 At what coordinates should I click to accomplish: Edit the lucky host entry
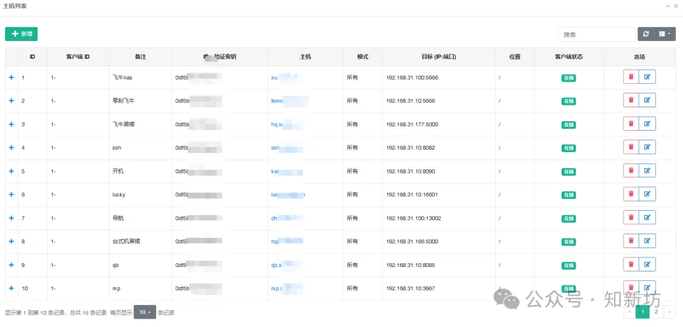(x=647, y=194)
